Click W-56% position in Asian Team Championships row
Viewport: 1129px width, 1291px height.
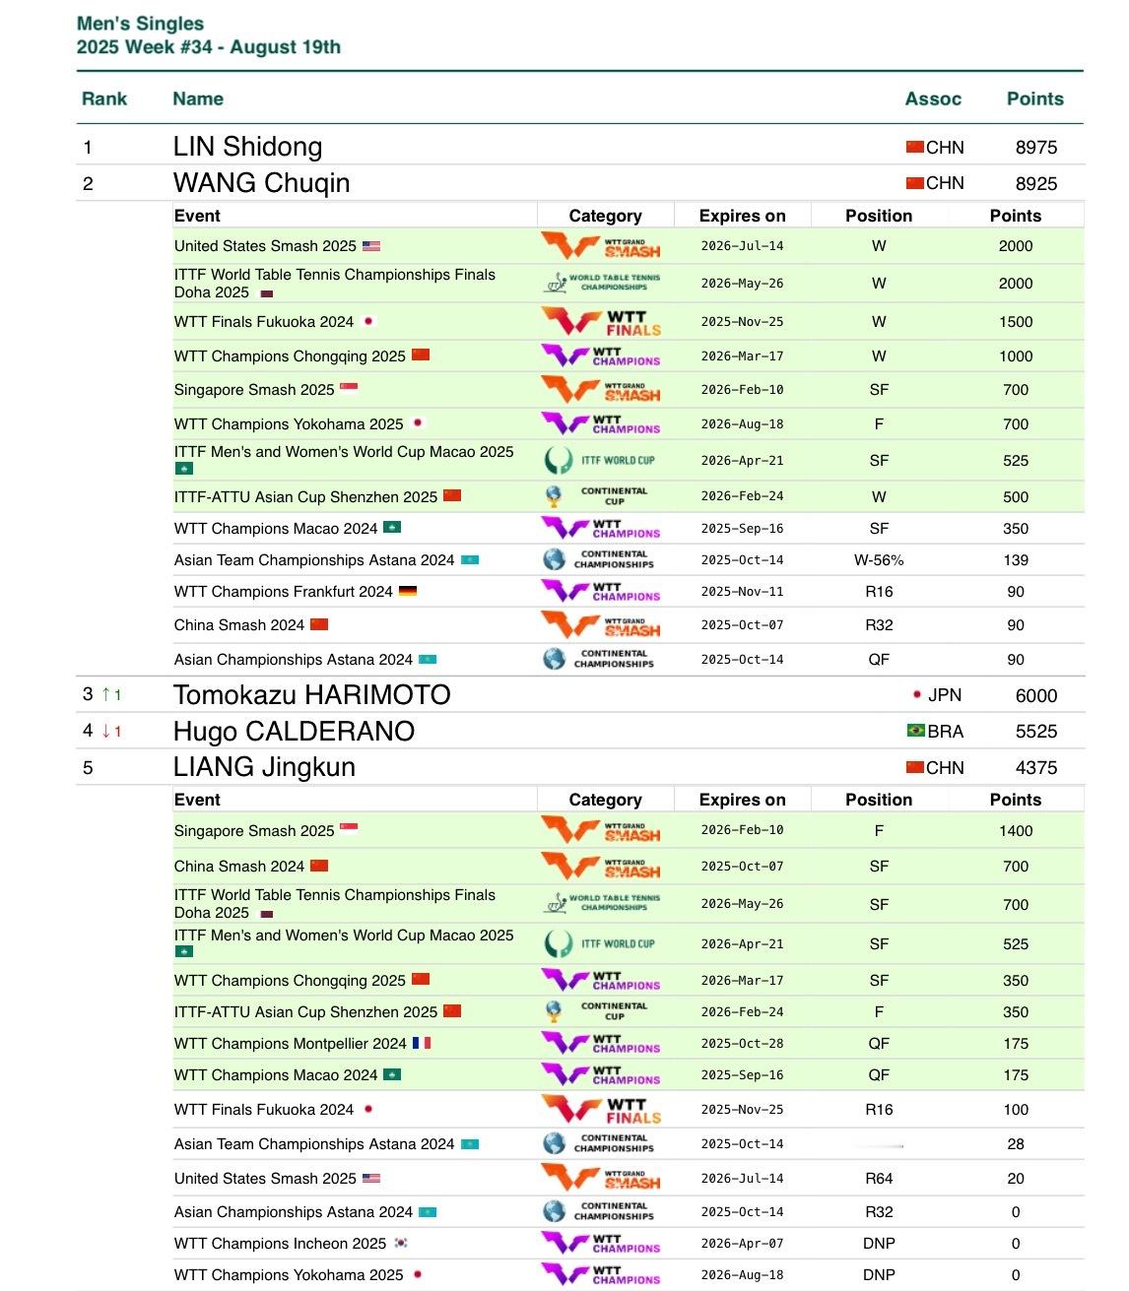[x=879, y=559]
